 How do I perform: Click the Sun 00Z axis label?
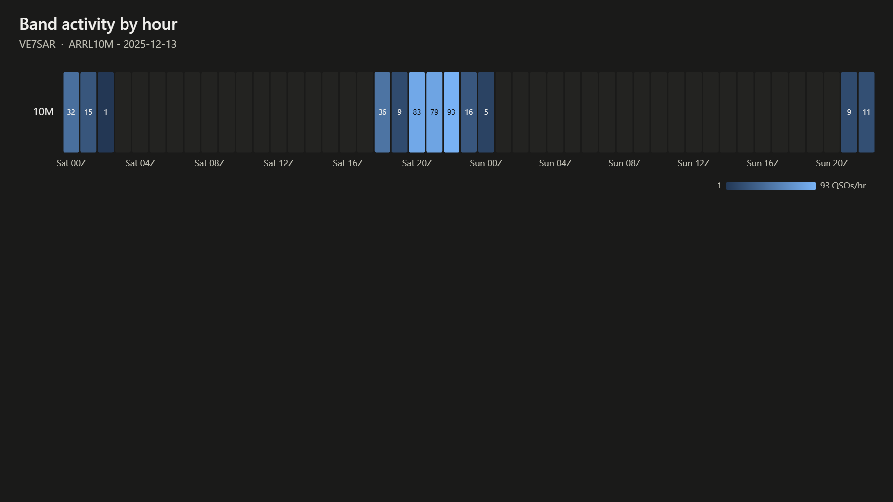pyautogui.click(x=486, y=163)
